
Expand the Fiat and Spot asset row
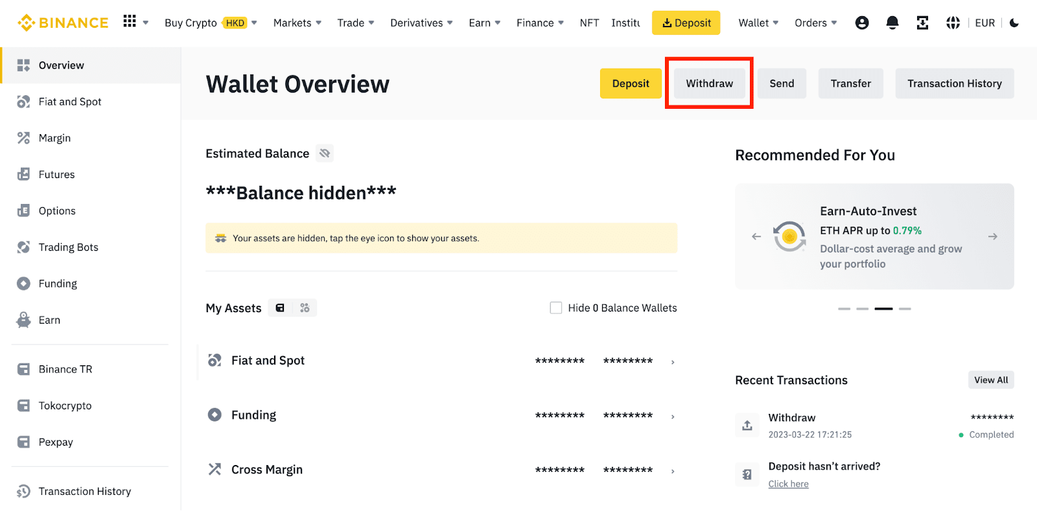tap(672, 362)
